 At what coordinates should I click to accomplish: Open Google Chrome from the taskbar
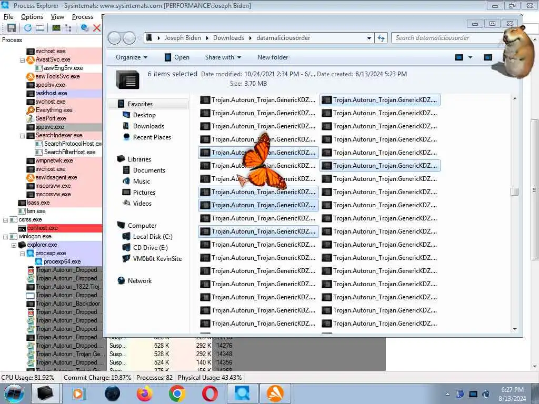pyautogui.click(x=177, y=393)
